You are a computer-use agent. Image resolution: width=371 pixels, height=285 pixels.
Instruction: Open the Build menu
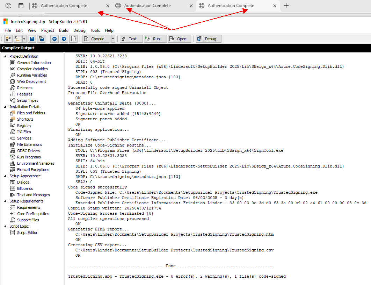63,30
